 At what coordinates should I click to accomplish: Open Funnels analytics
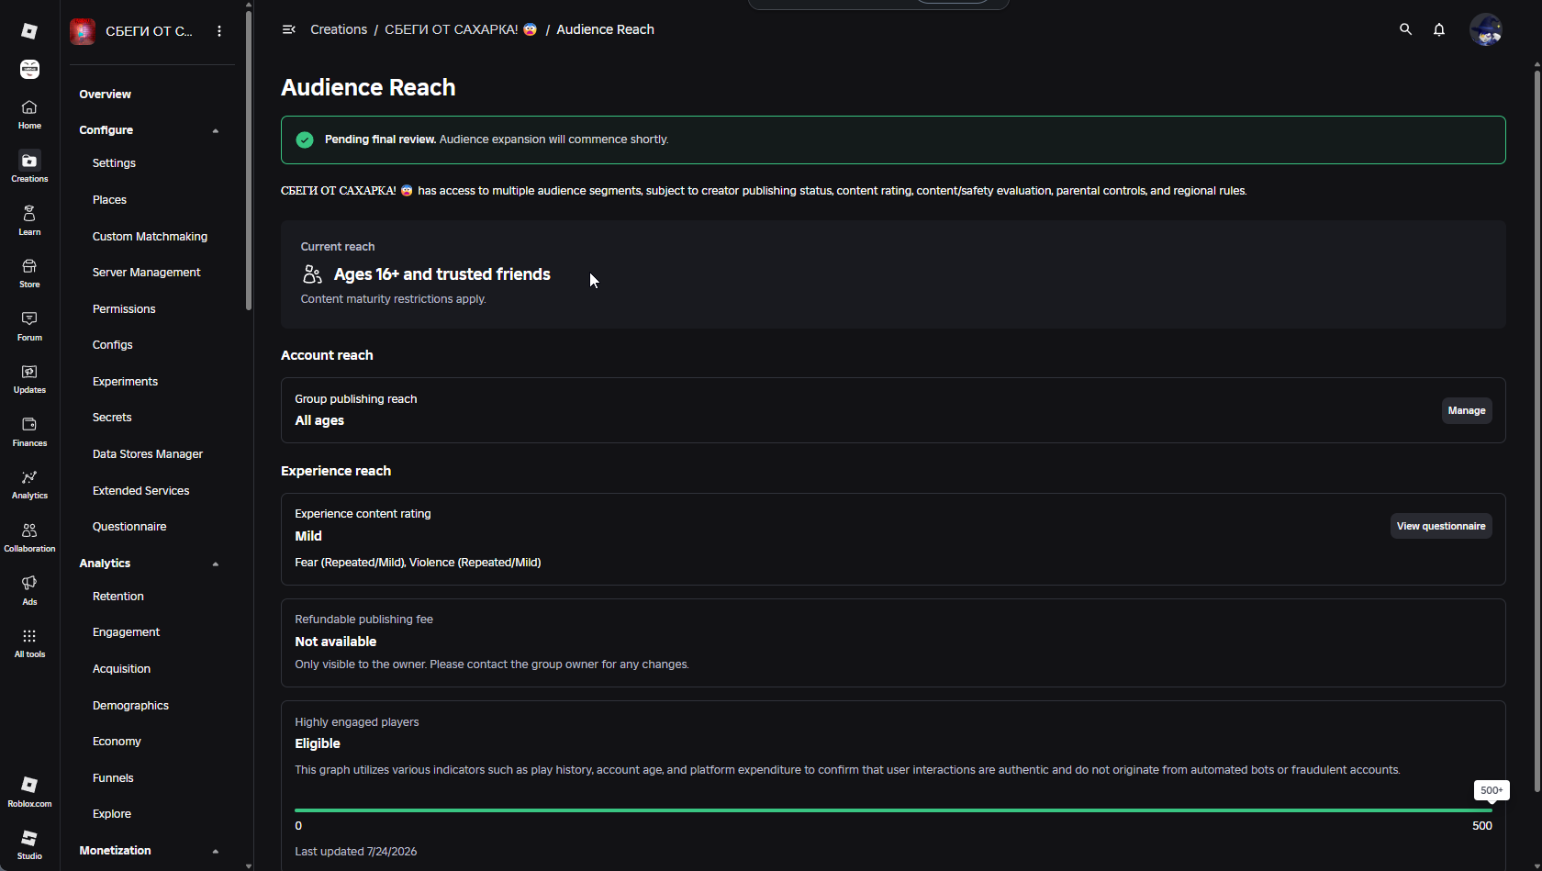[113, 778]
